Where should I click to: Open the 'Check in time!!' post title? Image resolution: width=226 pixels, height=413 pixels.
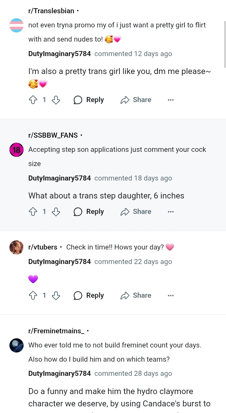coord(115,247)
